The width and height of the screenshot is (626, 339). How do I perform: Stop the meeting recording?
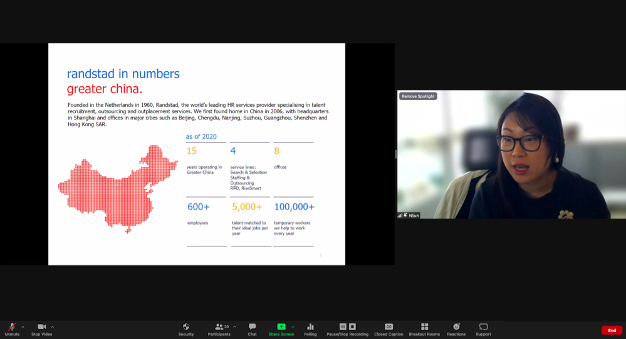point(352,326)
